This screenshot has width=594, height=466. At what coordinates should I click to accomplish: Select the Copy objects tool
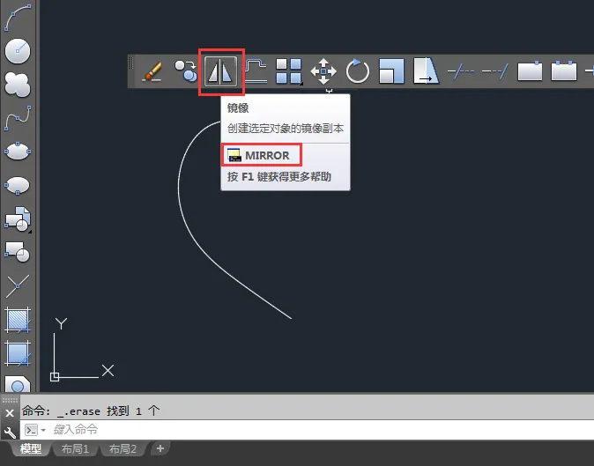point(186,70)
